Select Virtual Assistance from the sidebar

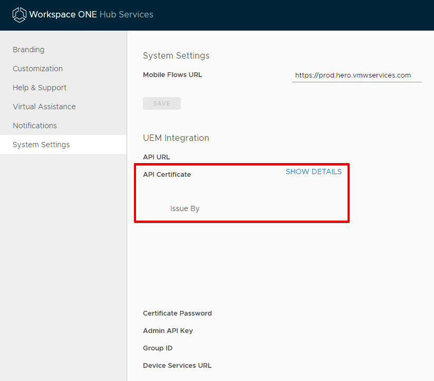tap(44, 107)
